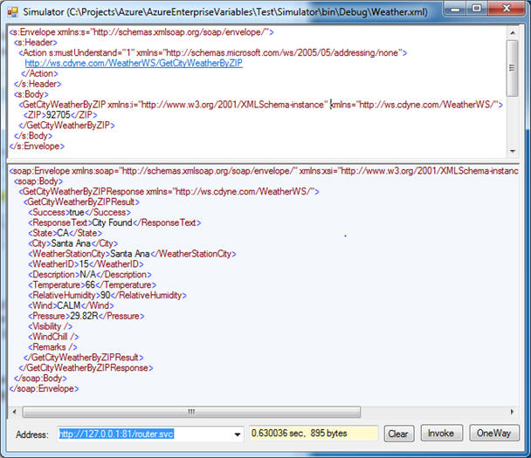Open the Address dropdown arrow
The height and width of the screenshot is (458, 531).
click(x=238, y=434)
